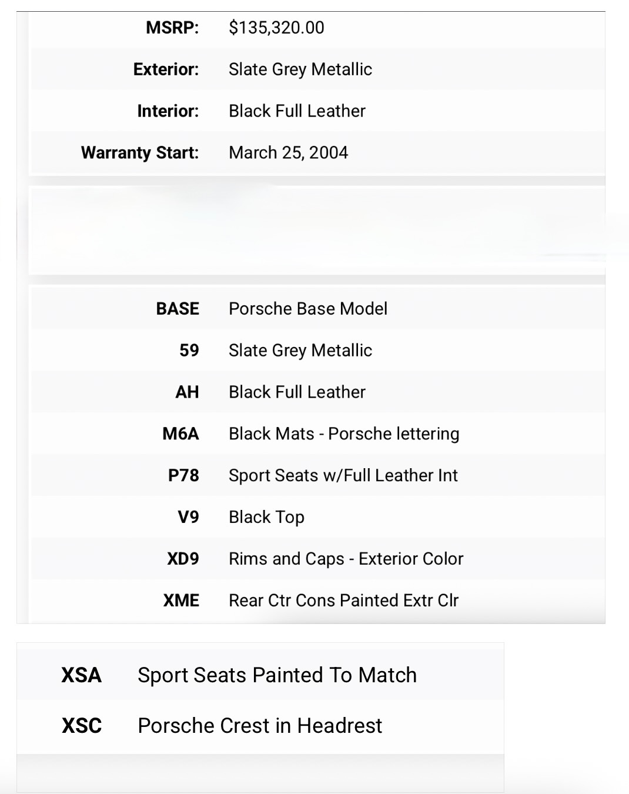
Task: Click Slate Grey Metallic exterior value
Action: pyautogui.click(x=300, y=69)
